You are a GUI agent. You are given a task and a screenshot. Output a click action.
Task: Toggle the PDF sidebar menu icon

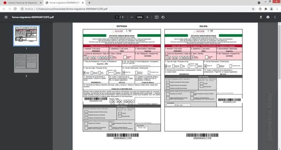(6, 17)
